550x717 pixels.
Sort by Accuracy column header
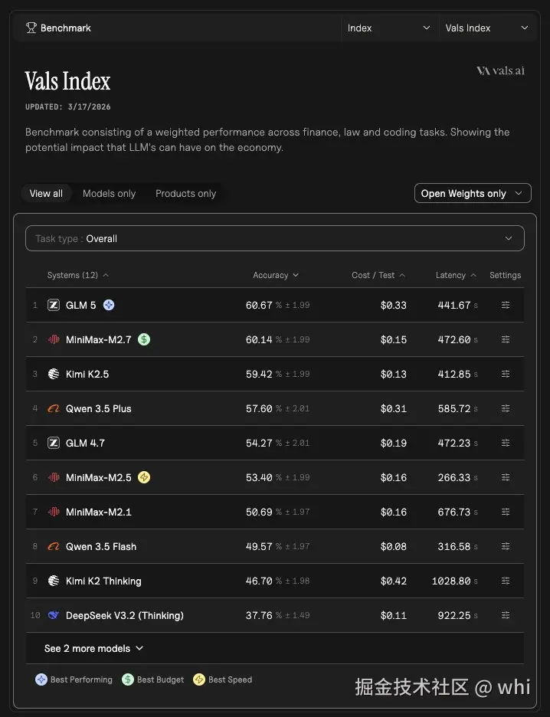pyautogui.click(x=276, y=275)
